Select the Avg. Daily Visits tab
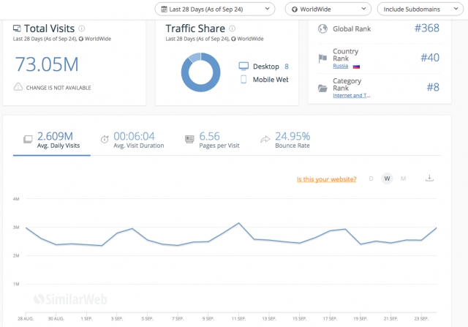468x327 pixels. (52, 140)
